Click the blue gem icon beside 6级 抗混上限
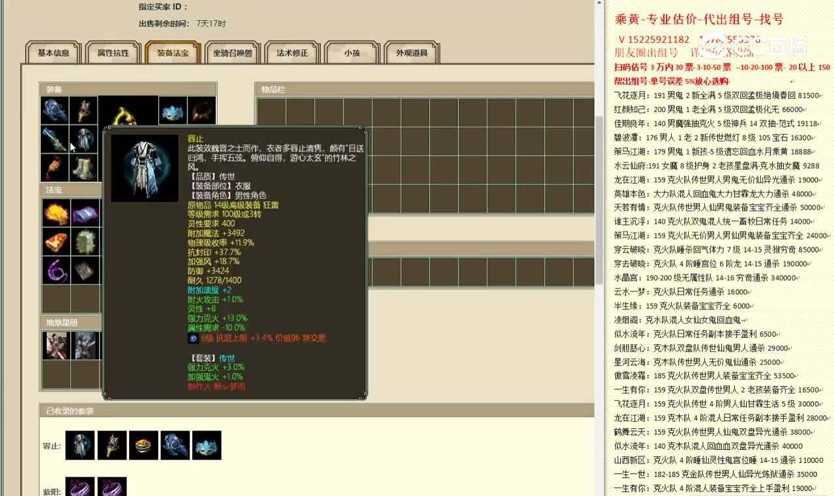Screen dimensions: 834x496 (x=193, y=338)
